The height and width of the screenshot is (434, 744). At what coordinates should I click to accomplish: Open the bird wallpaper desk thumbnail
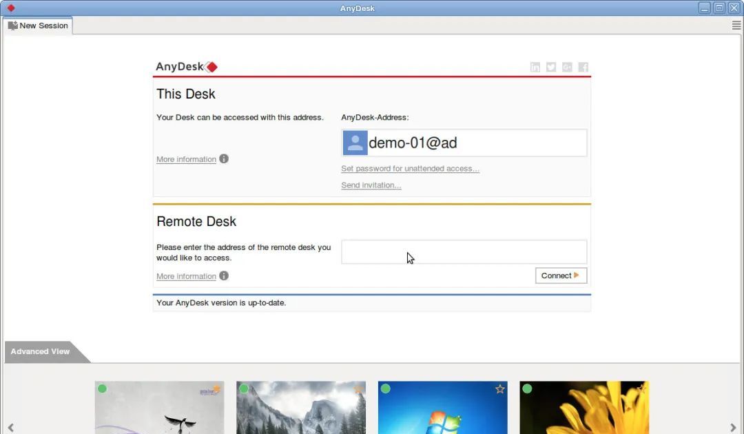coord(159,407)
